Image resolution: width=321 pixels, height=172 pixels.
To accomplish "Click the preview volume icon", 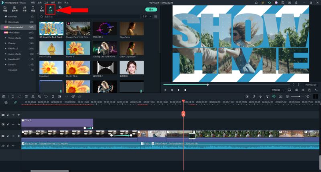I will 303,90.
